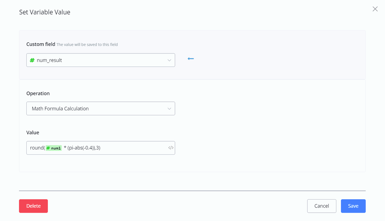385x221 pixels.
Task: Click the Cancel button
Action: pos(321,206)
